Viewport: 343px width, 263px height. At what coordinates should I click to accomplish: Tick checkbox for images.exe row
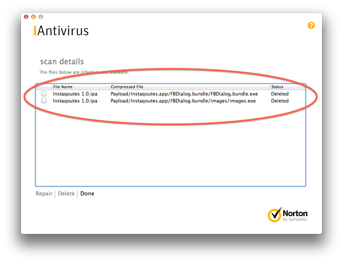coord(44,101)
